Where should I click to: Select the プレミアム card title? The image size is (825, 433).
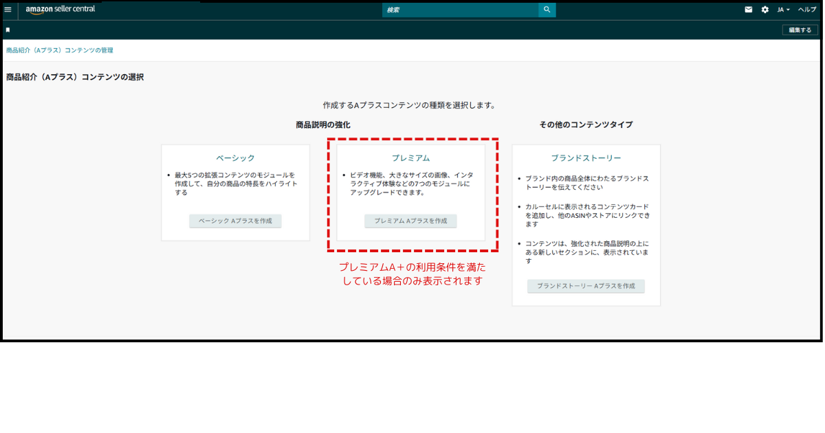pyautogui.click(x=410, y=158)
